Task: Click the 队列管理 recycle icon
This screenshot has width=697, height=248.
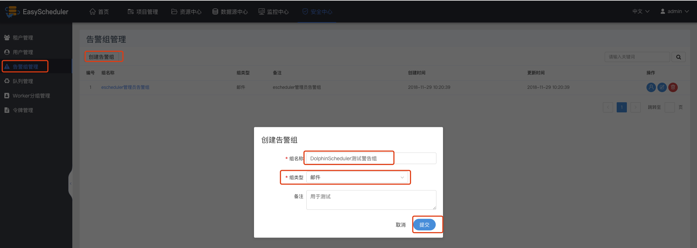Action: [7, 81]
